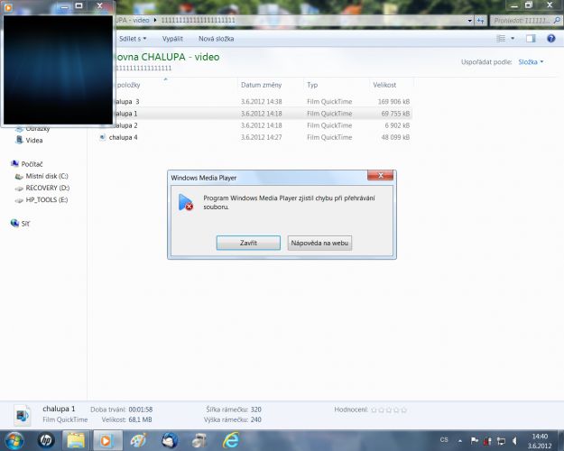The width and height of the screenshot is (564, 451).
Task: Click the Počítač computer icon
Action: (x=14, y=163)
